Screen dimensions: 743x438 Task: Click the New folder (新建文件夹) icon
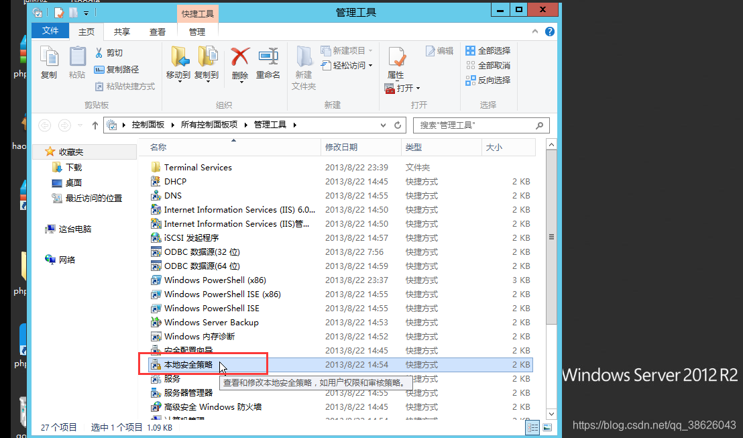(304, 57)
